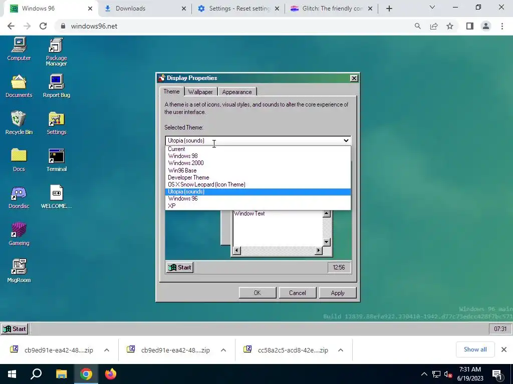Click the address bar URL windows96.net
Screen dimensions: 513x384
[x=94, y=26]
